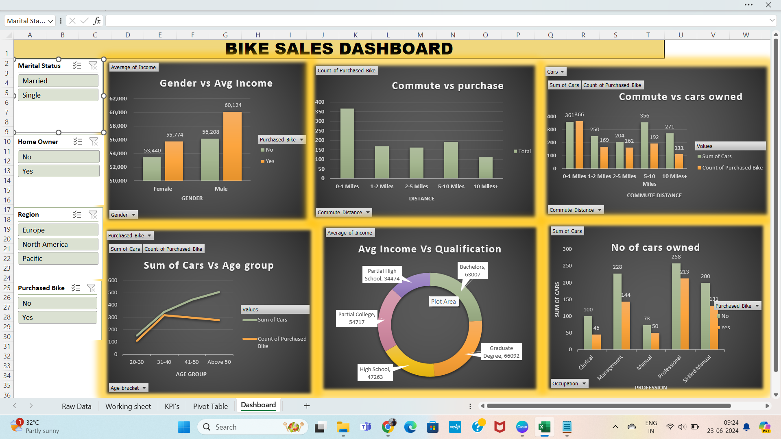The image size is (781, 439).
Task: Clear filter icon on Purchased Bike slicer
Action: coord(92,288)
